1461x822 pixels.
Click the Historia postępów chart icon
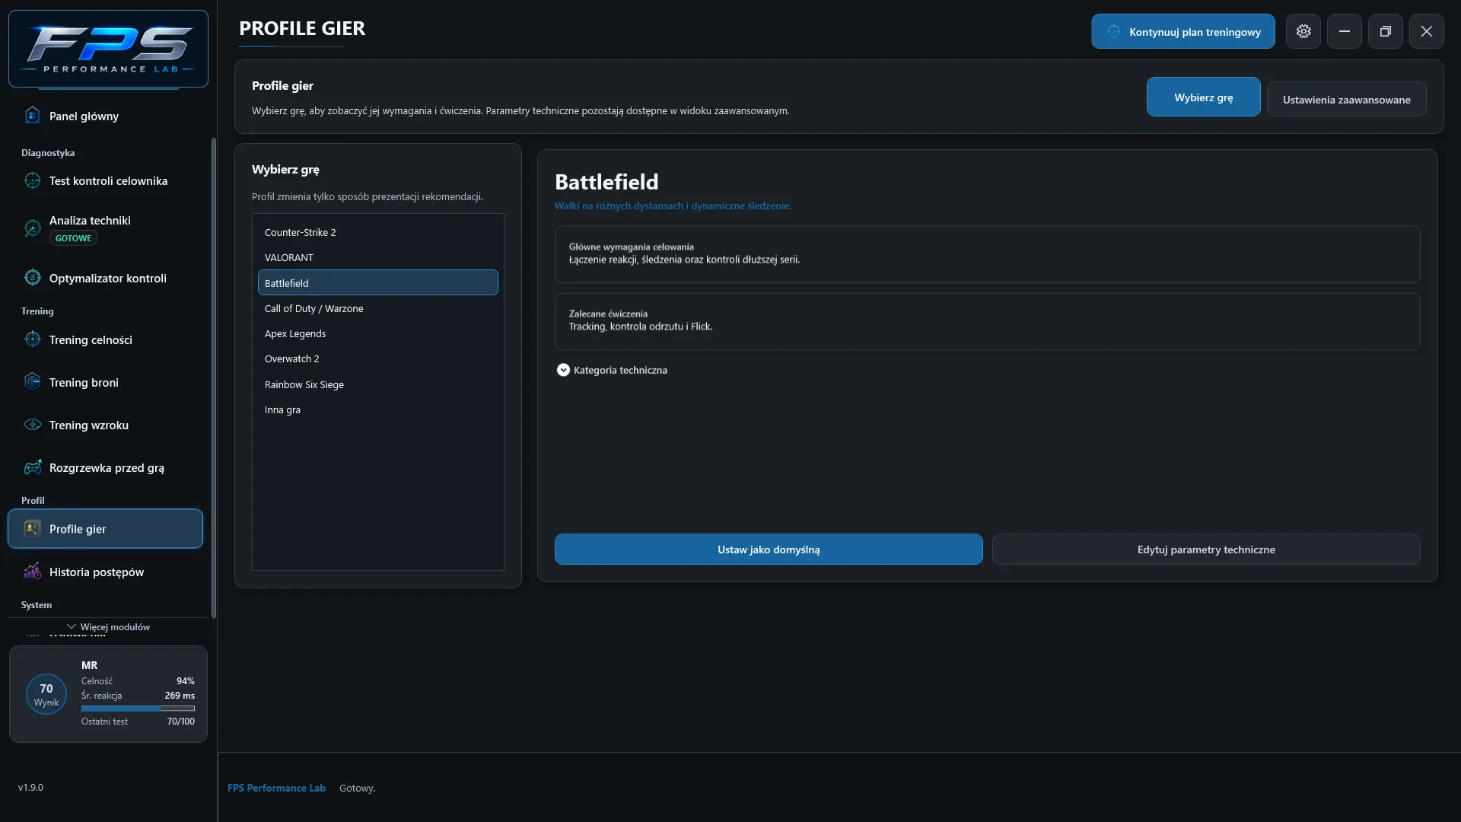(32, 571)
